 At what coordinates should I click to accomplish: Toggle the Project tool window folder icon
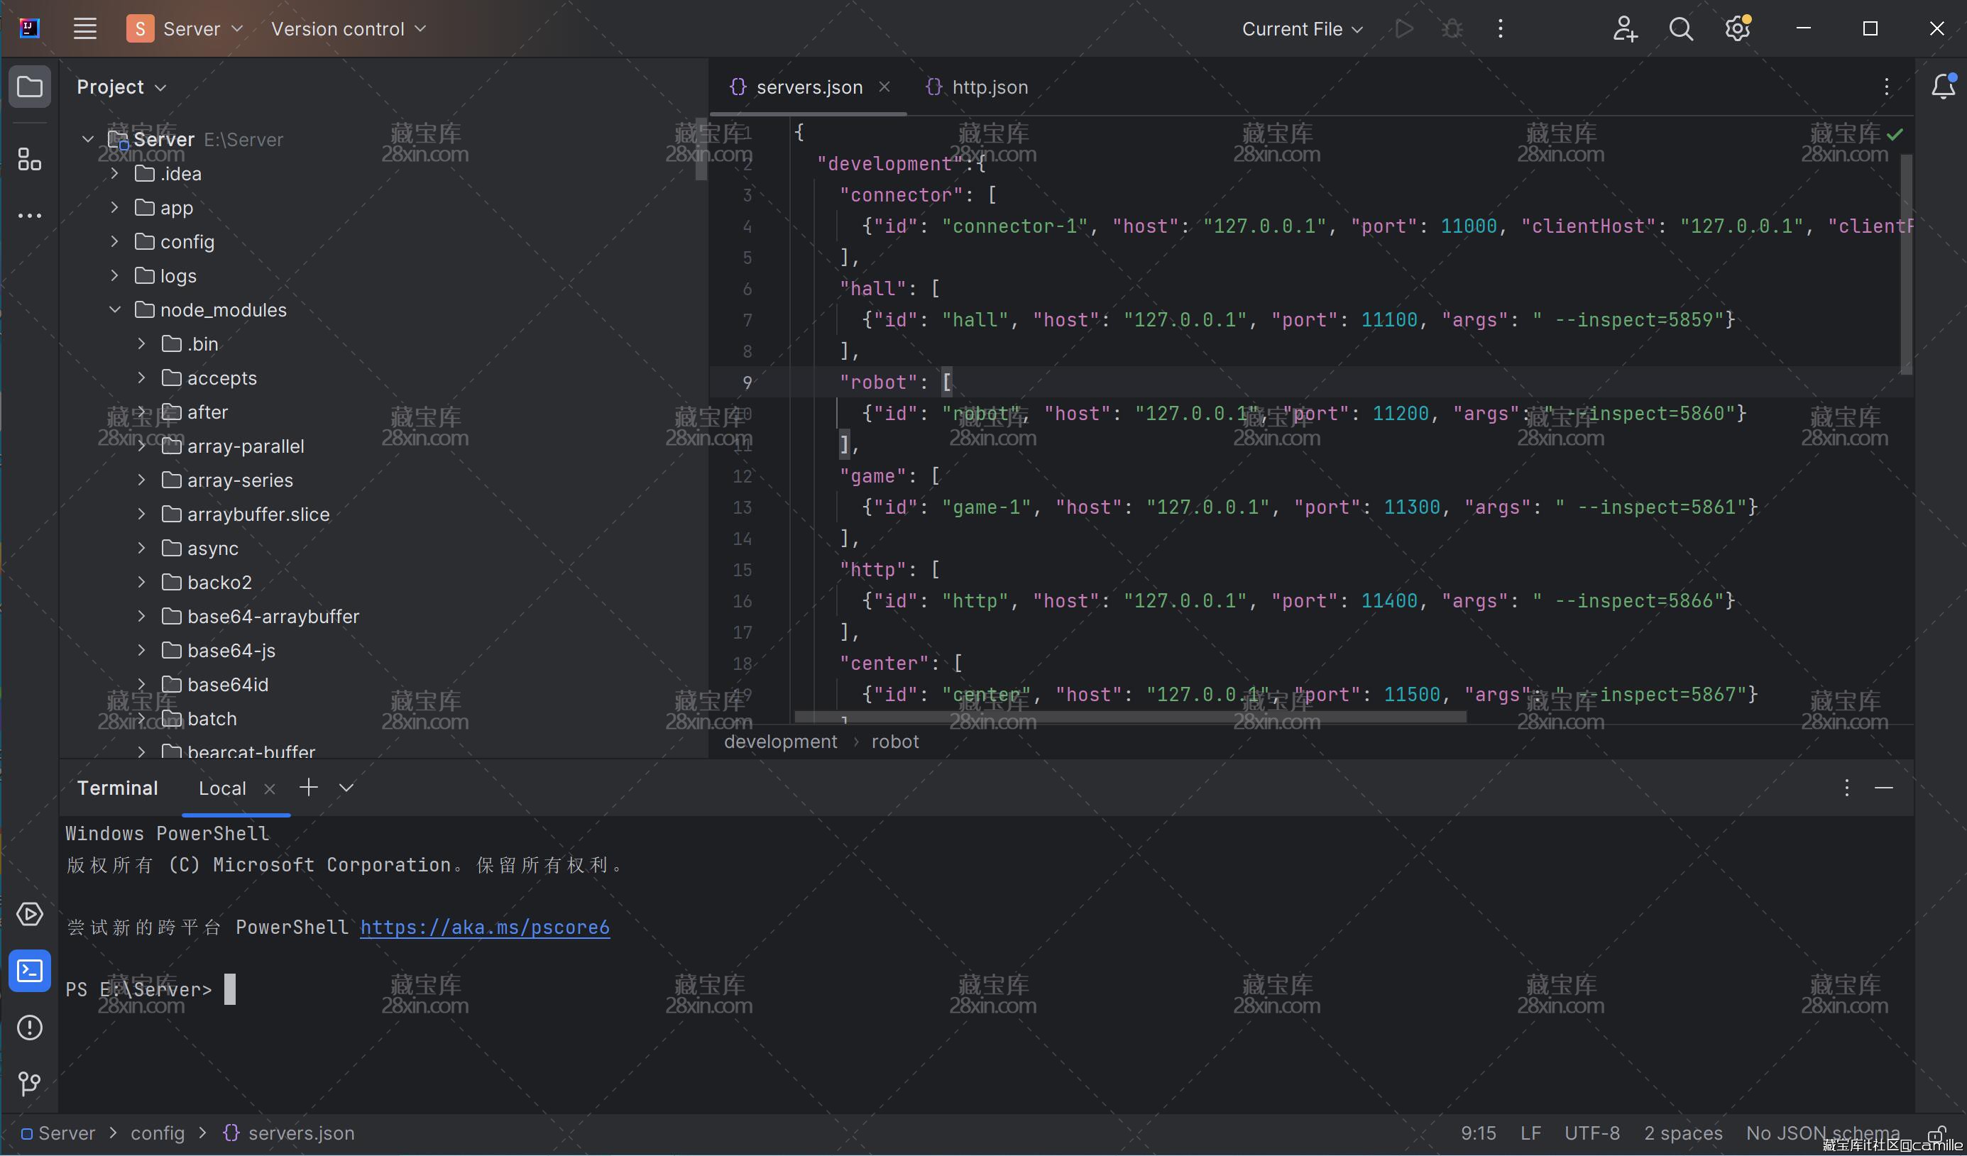tap(30, 87)
